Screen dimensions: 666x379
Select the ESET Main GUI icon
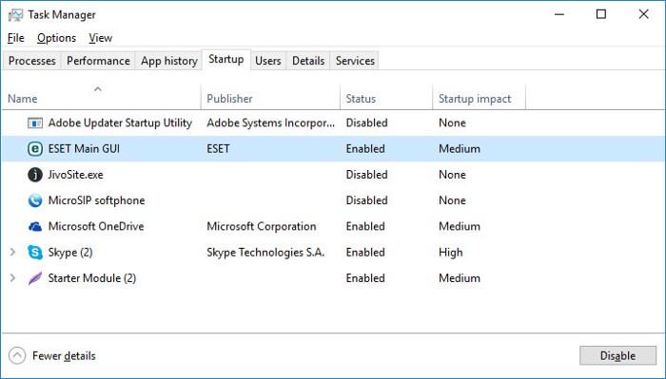tap(35, 149)
